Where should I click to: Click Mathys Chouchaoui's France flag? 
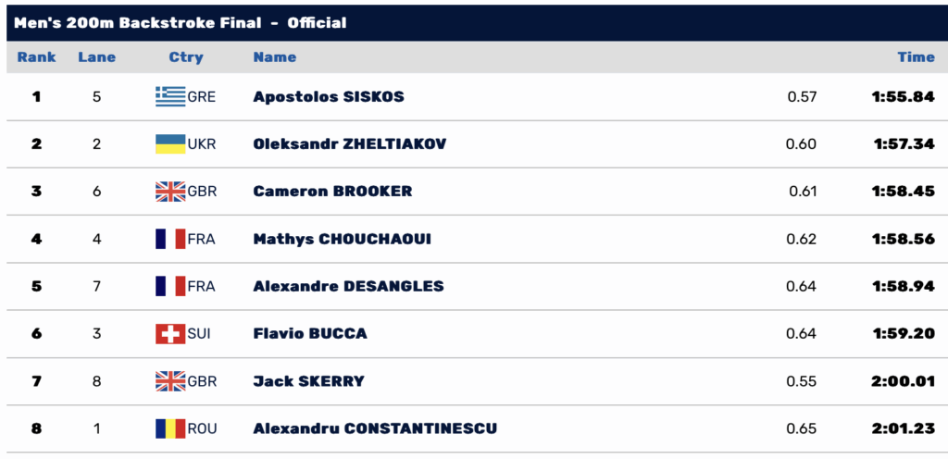tap(170, 239)
